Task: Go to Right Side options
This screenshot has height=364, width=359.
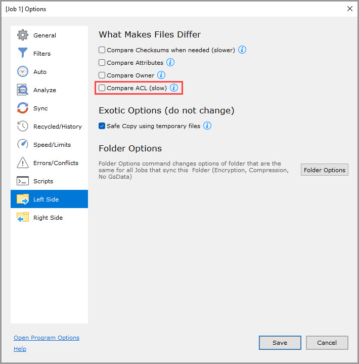Action: [x=48, y=218]
